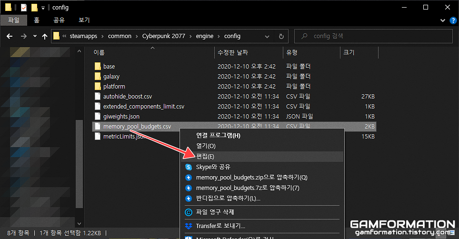Click the giweights.json file name
This screenshot has height=239, width=459.
pyautogui.click(x=121, y=117)
